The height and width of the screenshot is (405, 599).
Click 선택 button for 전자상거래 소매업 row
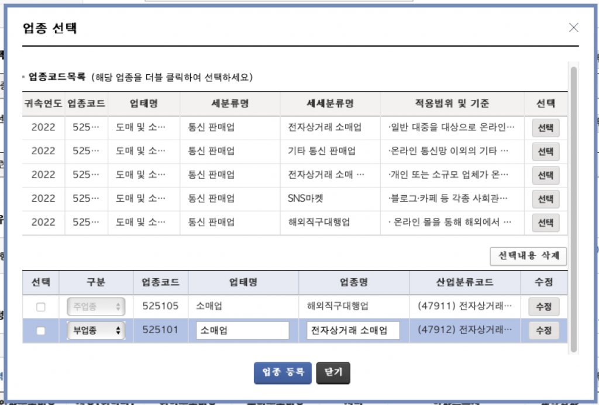tap(546, 127)
